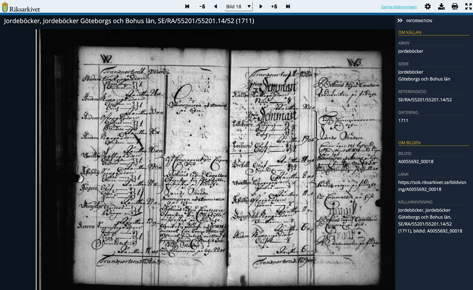Image resolution: width=473 pixels, height=290 pixels.
Task: Skip forward 5 images with +5
Action: (274, 6)
